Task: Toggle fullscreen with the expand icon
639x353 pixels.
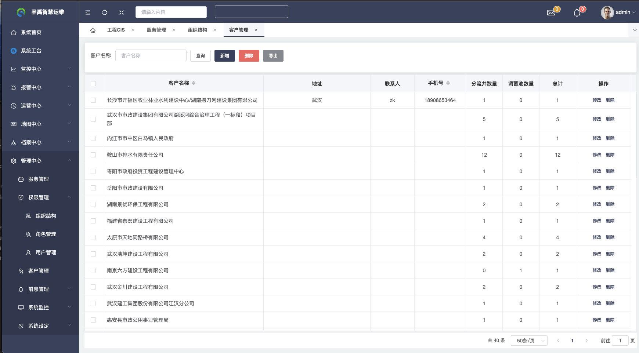Action: click(x=122, y=12)
